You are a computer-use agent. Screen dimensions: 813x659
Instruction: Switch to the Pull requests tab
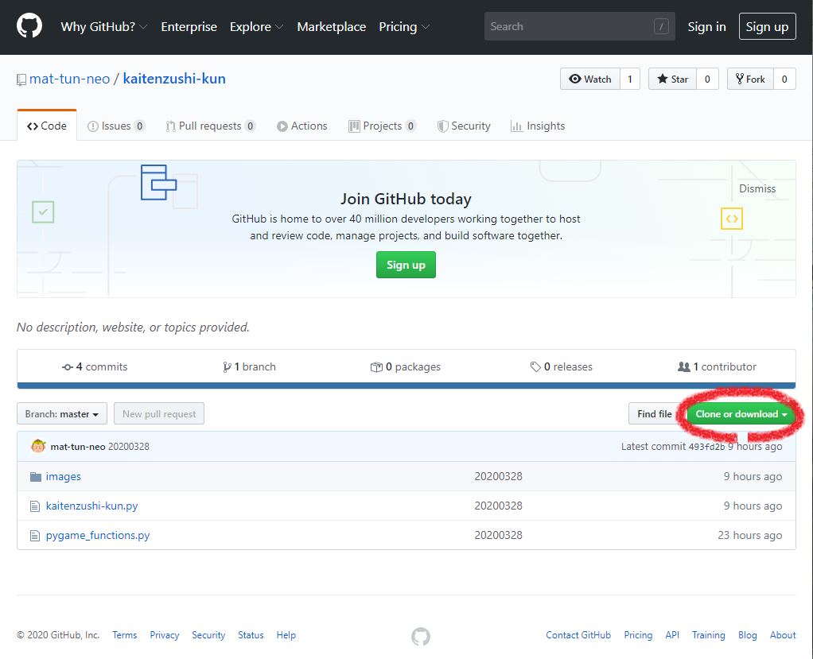[x=211, y=126]
